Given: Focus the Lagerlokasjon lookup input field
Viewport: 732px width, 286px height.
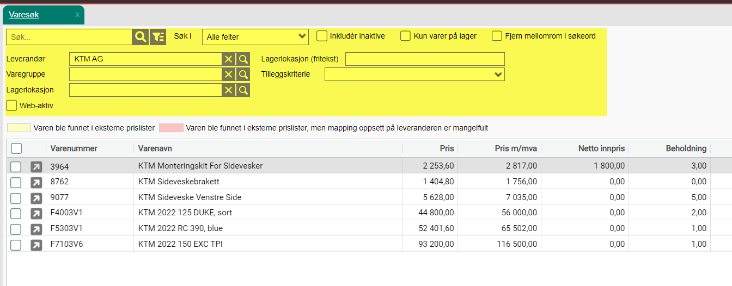Looking at the screenshot, I should tap(145, 90).
